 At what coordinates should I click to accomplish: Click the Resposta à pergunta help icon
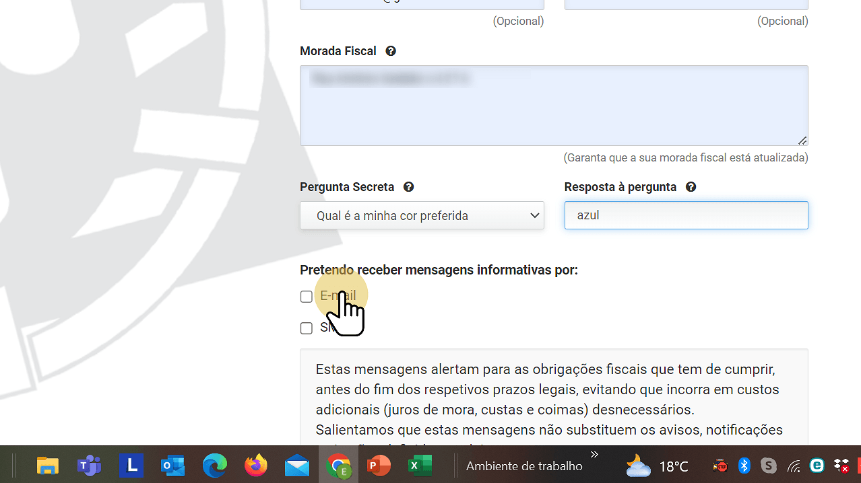(691, 187)
